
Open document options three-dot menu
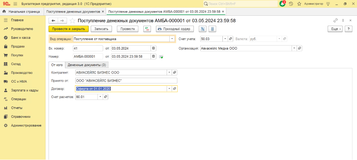coord(343,21)
